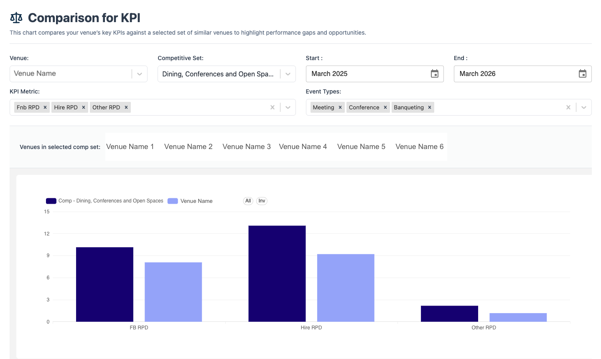This screenshot has width=601, height=359.
Task: Switch to Venue Name 6
Action: tap(420, 147)
